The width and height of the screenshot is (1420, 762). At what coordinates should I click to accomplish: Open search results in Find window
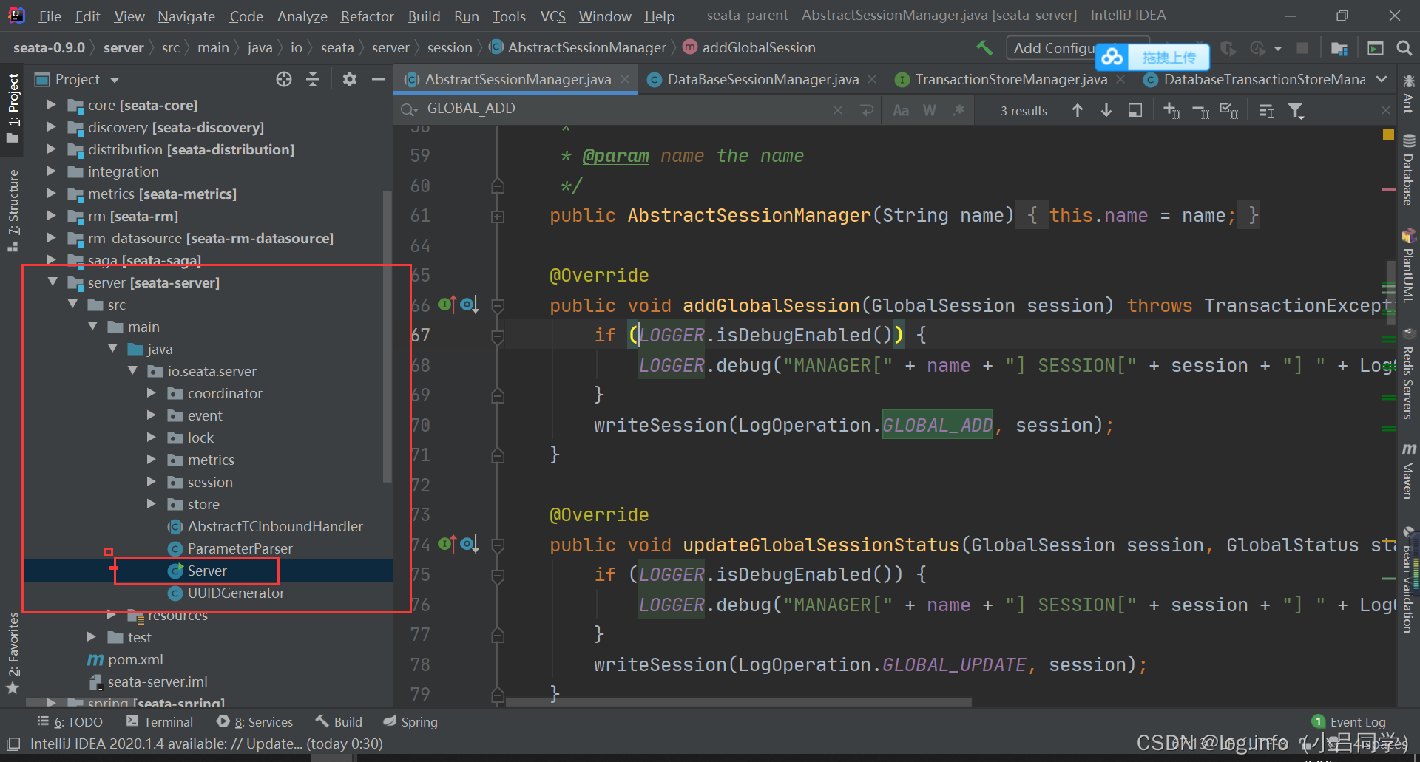(x=1135, y=110)
